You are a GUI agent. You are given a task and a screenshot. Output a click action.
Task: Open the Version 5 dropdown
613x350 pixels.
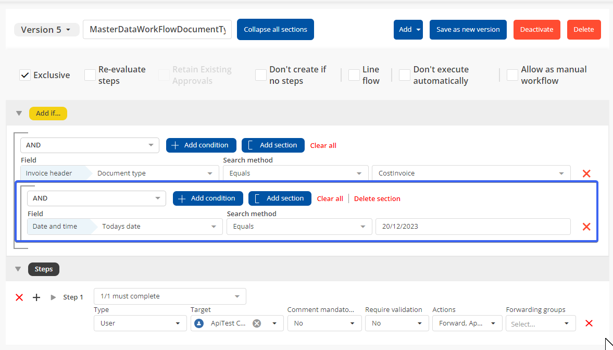pyautogui.click(x=46, y=30)
